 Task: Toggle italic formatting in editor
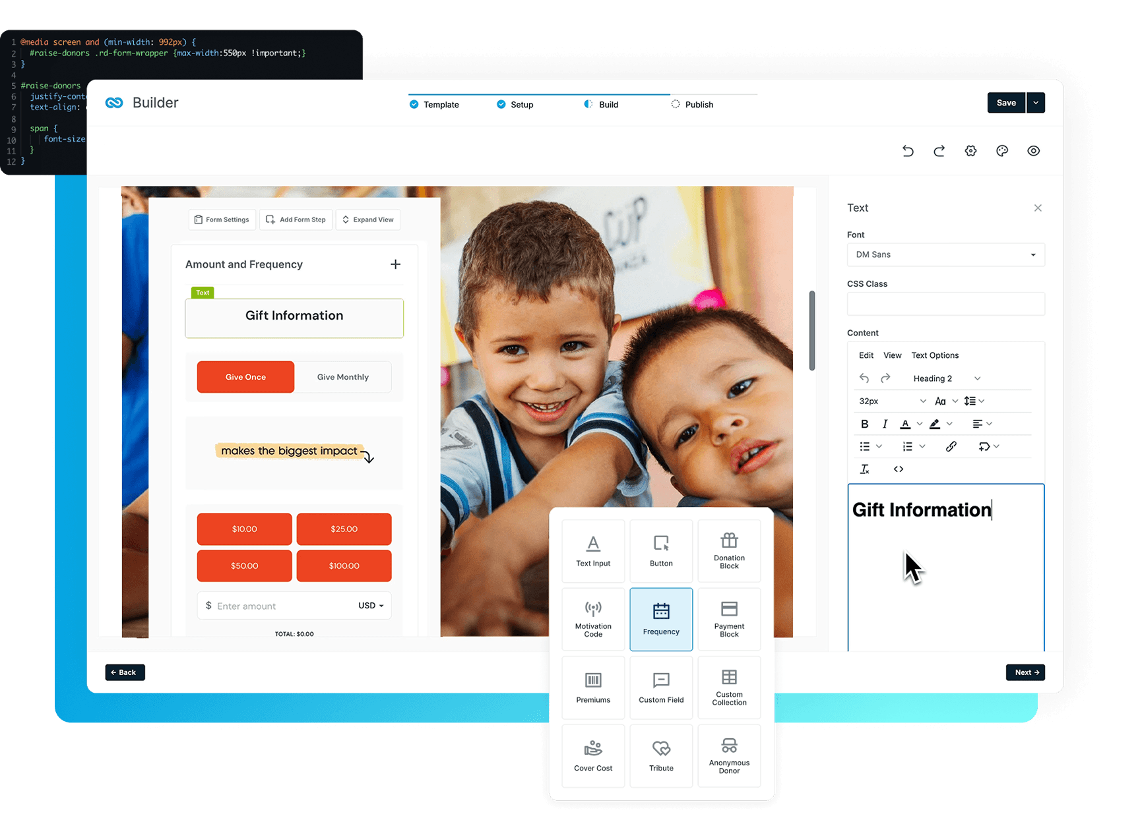(x=885, y=424)
